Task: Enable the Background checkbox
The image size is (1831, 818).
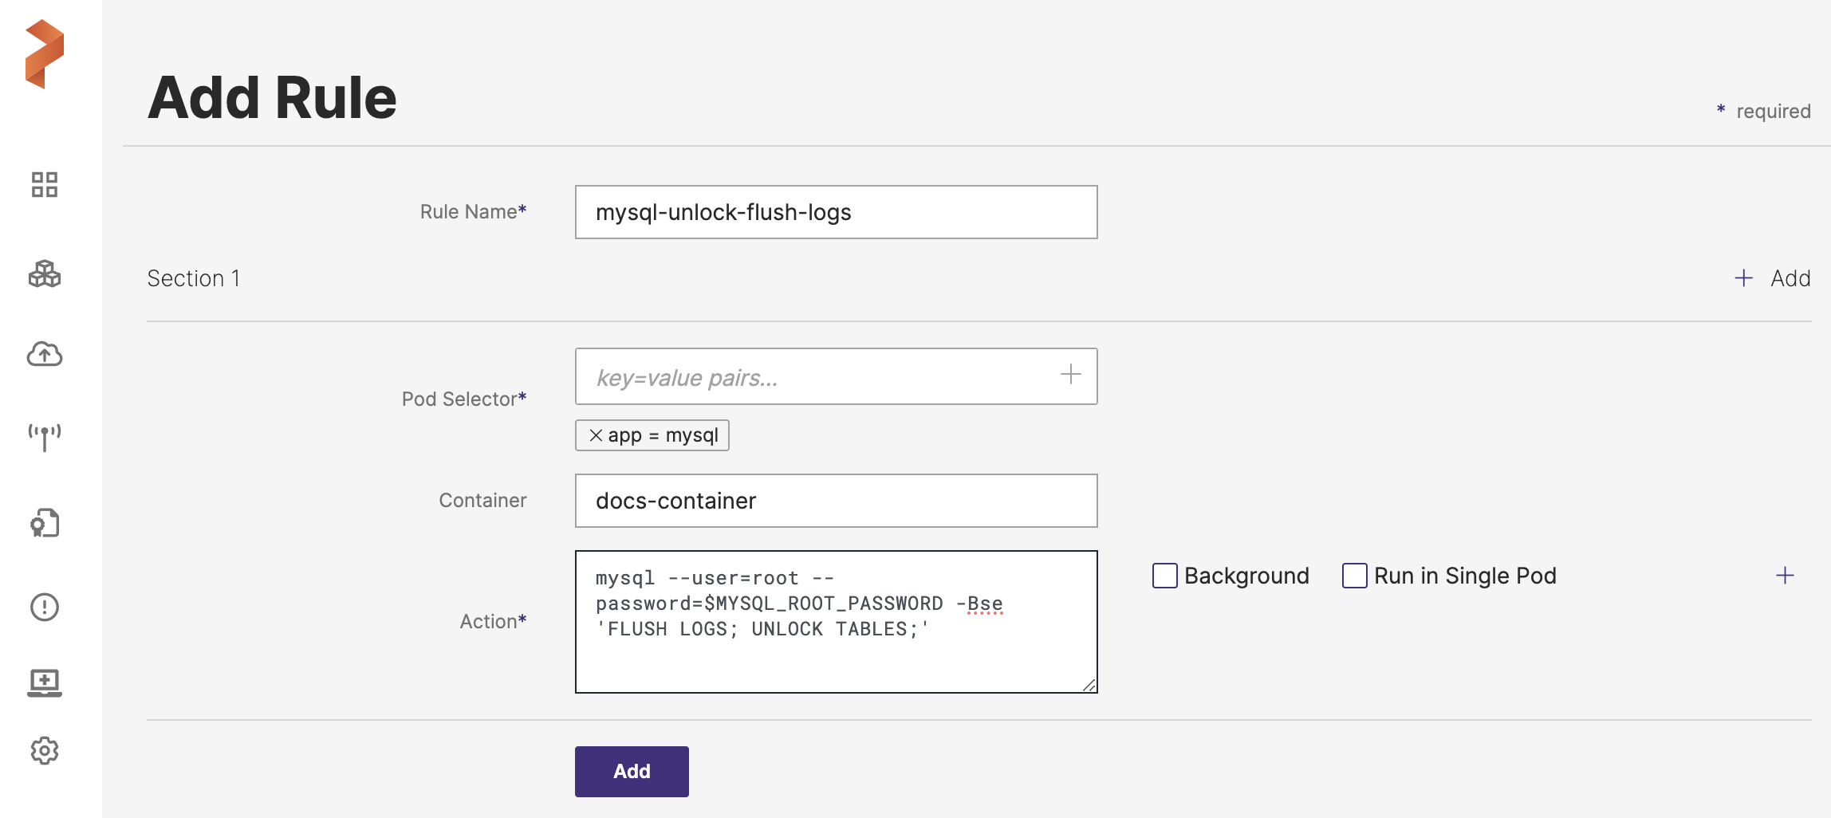Action: coord(1164,576)
